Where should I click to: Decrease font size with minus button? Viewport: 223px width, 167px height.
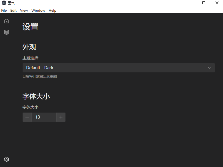pos(27,117)
